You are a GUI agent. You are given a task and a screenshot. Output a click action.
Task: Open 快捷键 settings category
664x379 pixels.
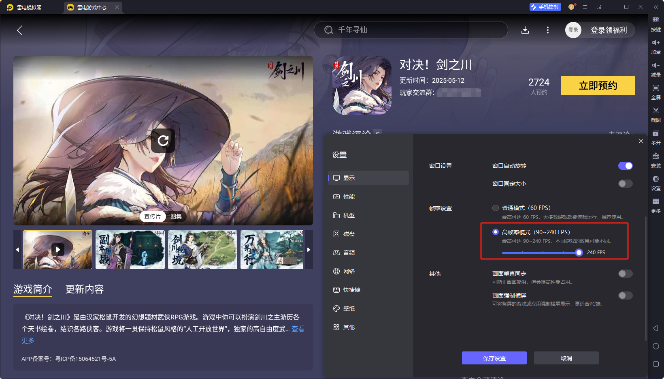pyautogui.click(x=368, y=290)
